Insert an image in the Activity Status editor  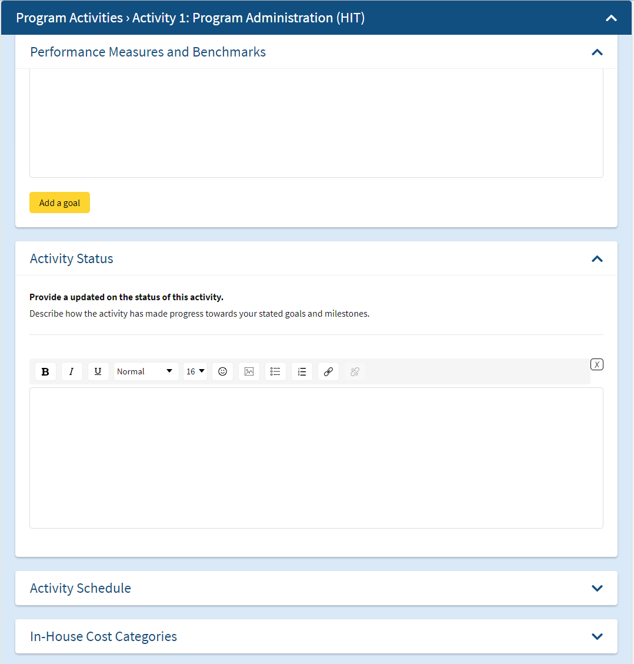(x=249, y=371)
